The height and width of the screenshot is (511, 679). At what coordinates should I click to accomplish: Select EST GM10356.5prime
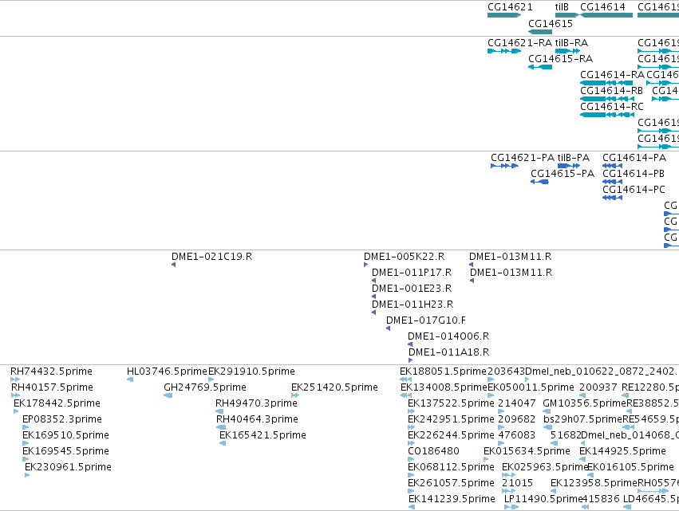point(547,411)
